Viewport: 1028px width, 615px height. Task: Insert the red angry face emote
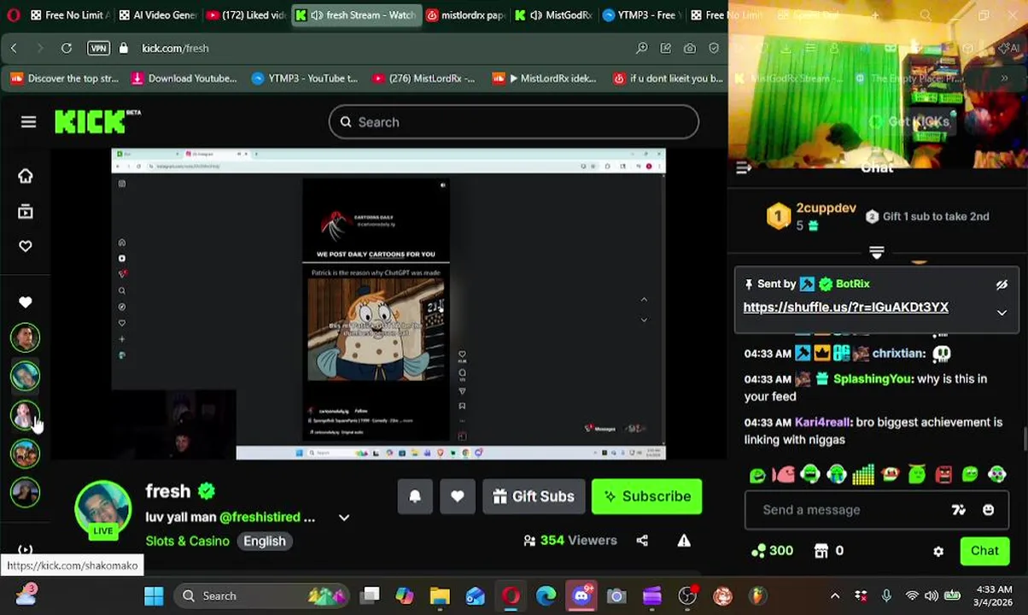coord(943,474)
